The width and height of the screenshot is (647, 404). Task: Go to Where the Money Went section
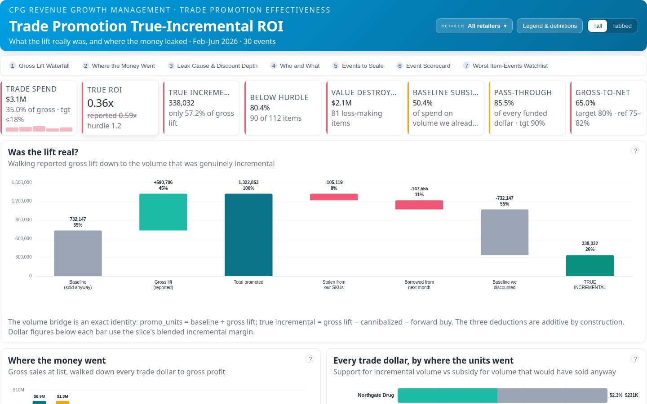[119, 66]
